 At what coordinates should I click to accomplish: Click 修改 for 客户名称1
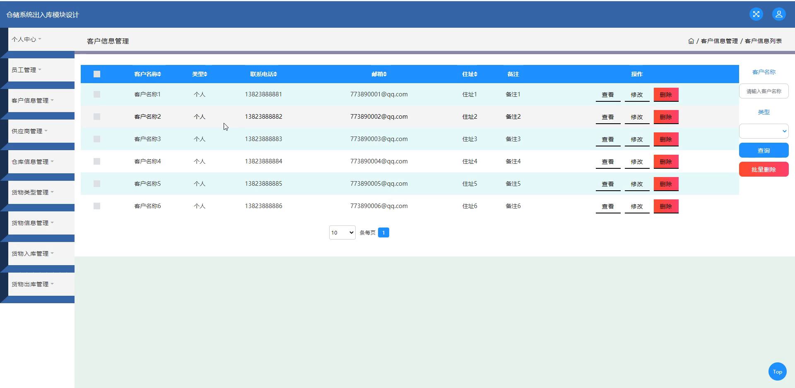pos(637,95)
